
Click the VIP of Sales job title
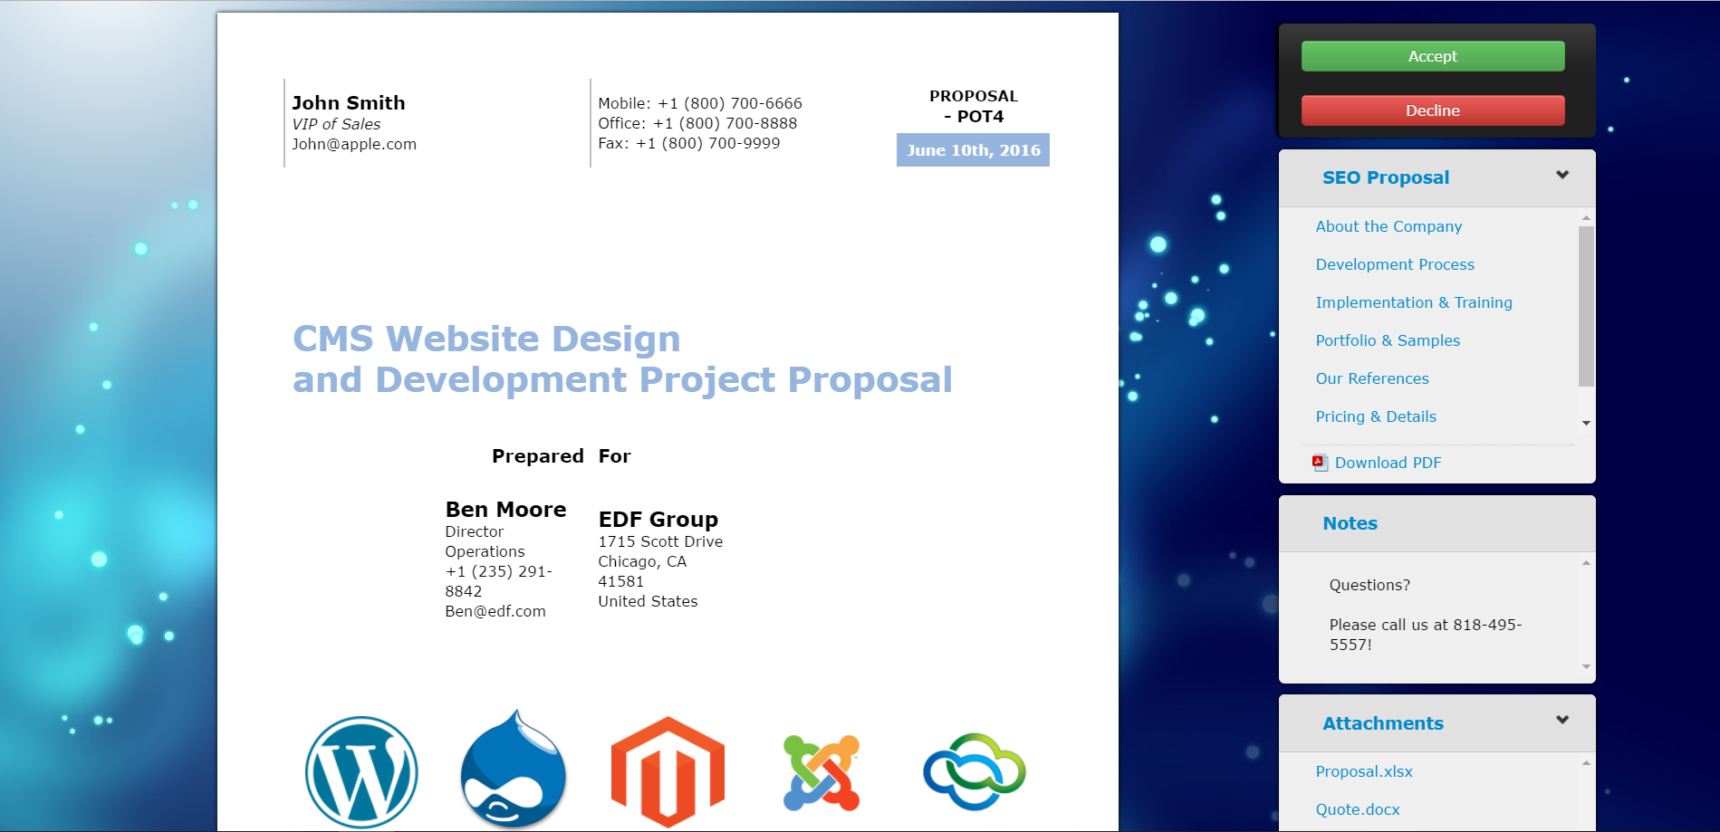click(336, 124)
